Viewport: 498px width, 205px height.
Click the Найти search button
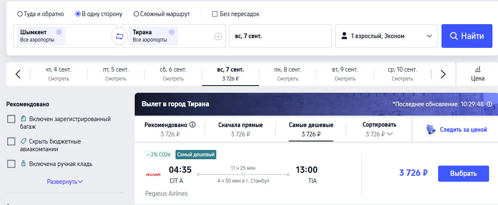467,36
